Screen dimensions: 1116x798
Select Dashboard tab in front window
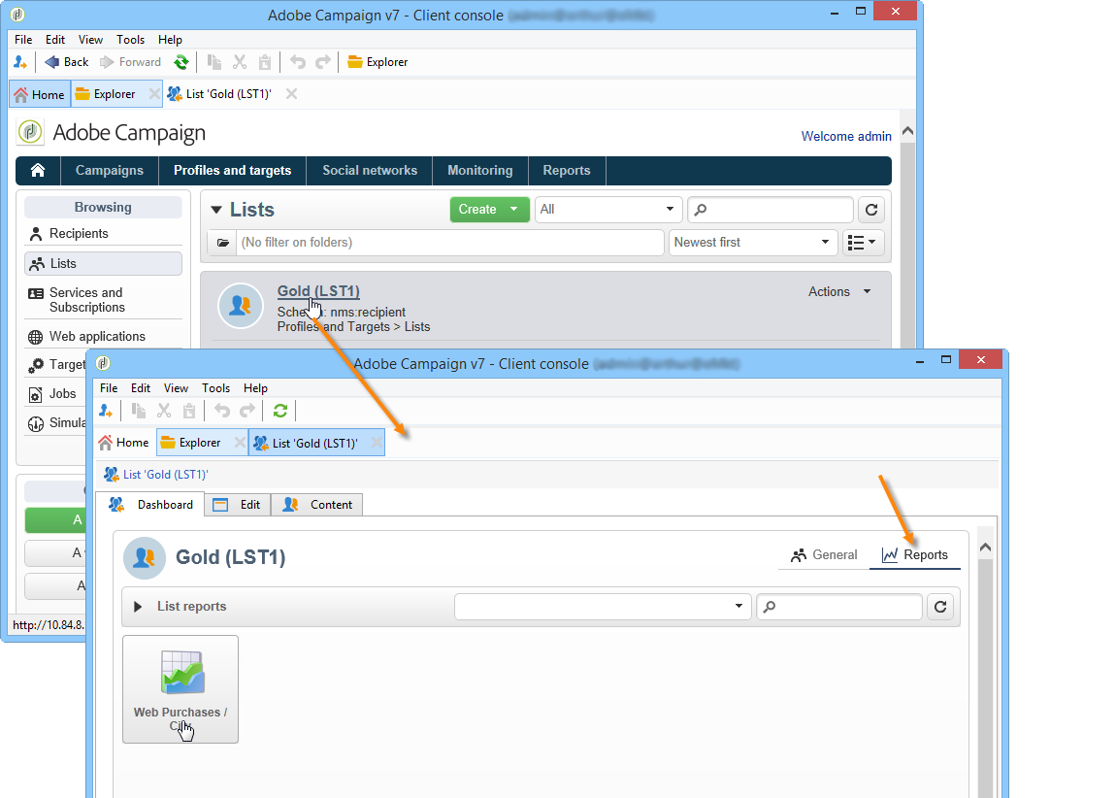tap(150, 505)
